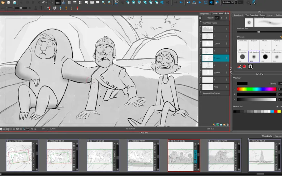The height and width of the screenshot is (176, 282).
Task: Collapse the Colour section triangle
Action: pos(234,78)
